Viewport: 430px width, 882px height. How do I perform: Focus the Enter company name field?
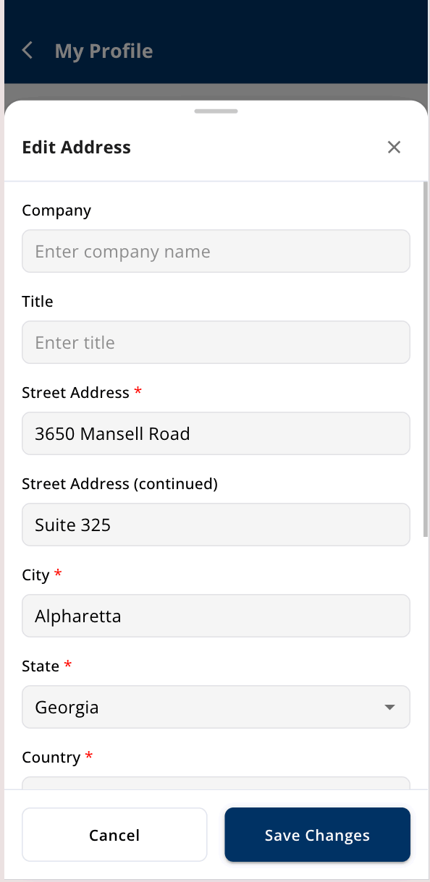pos(216,251)
